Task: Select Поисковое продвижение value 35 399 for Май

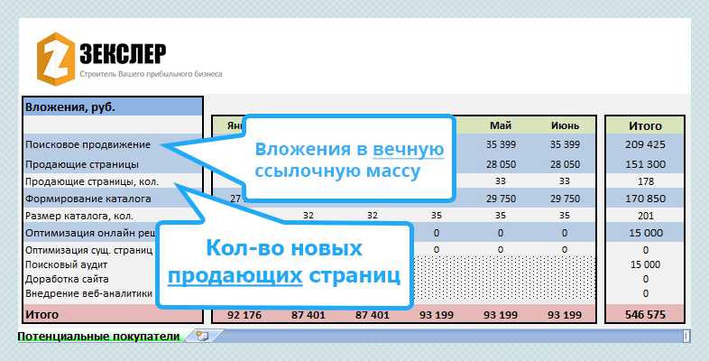Action: pos(501,144)
